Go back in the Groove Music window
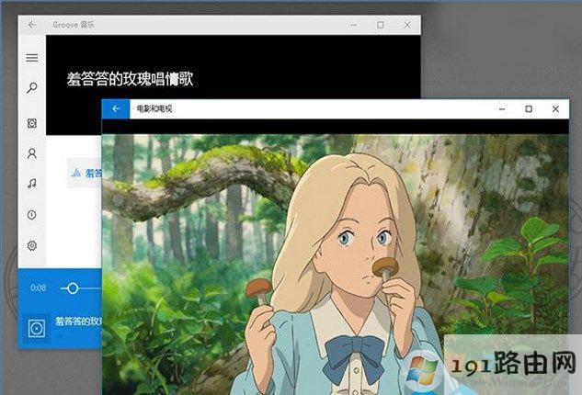Viewport: 582px width, 395px height. point(31,25)
